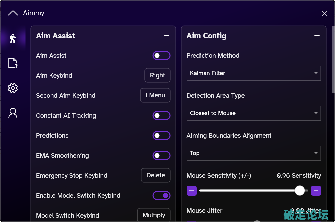
Task: Turn on Constant AI Tracking
Action: coord(161,116)
